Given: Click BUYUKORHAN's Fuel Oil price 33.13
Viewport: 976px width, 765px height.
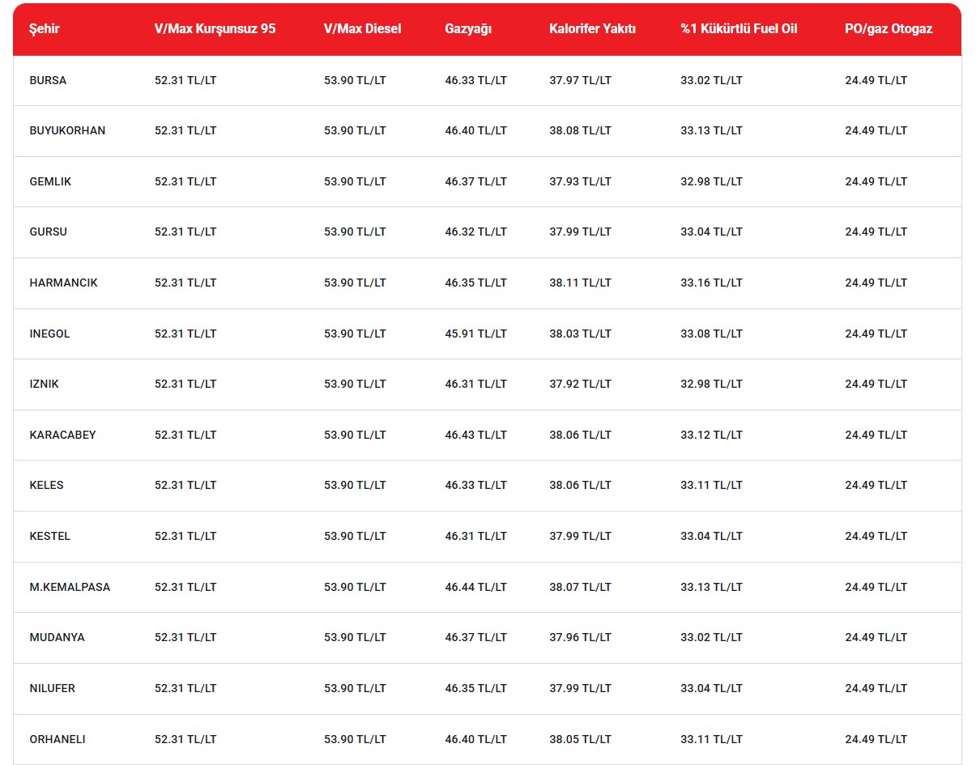Looking at the screenshot, I should tap(711, 130).
